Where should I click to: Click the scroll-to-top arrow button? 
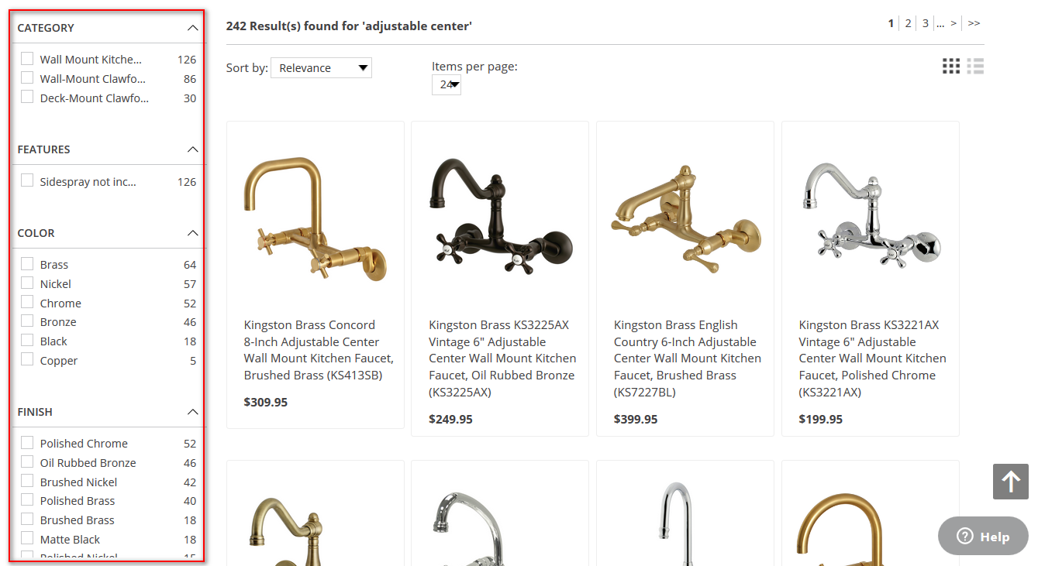pyautogui.click(x=1010, y=482)
